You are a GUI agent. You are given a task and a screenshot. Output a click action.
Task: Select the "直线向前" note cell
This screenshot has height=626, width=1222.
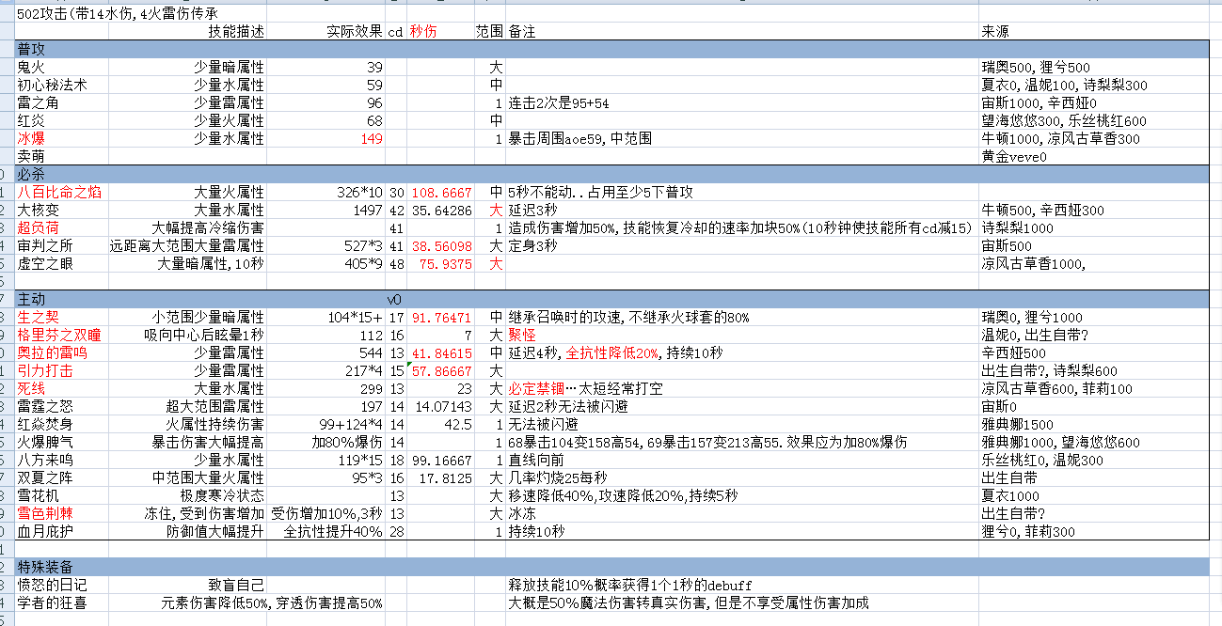tap(536, 460)
